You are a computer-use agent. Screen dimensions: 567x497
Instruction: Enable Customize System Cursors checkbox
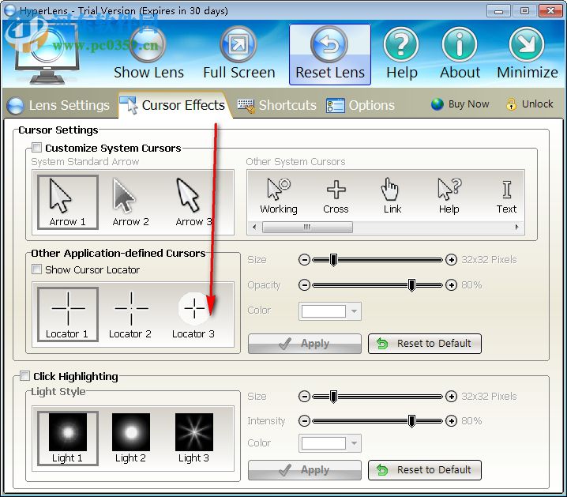36,147
